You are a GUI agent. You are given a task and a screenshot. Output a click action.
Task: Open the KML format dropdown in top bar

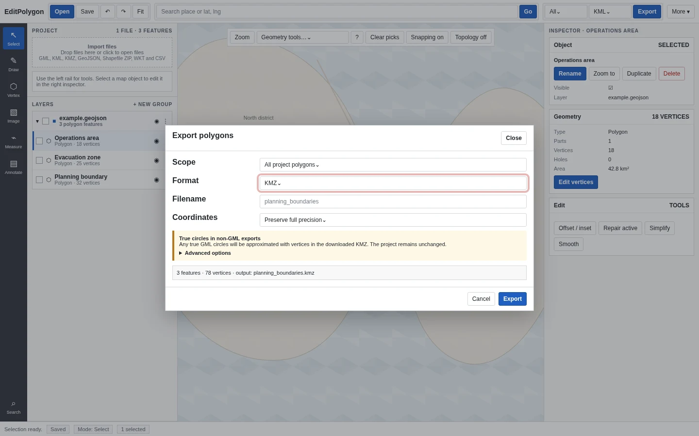click(610, 12)
